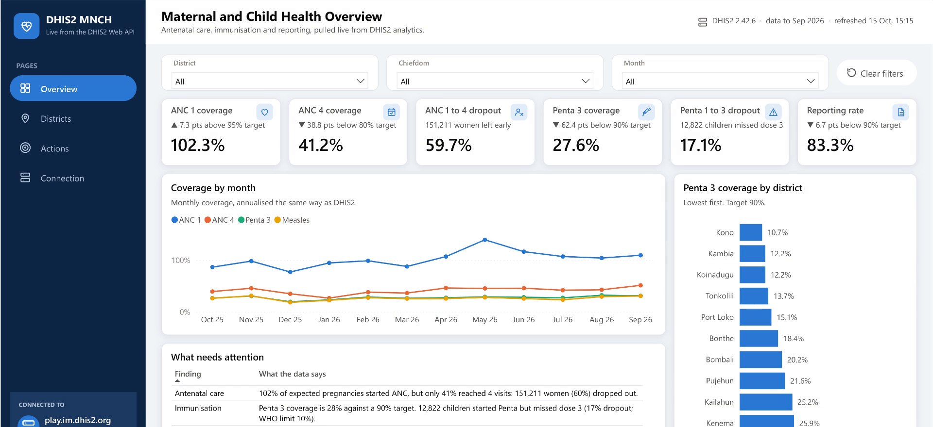
Task: Toggle the Penta 3 legend entry
Action: (254, 220)
